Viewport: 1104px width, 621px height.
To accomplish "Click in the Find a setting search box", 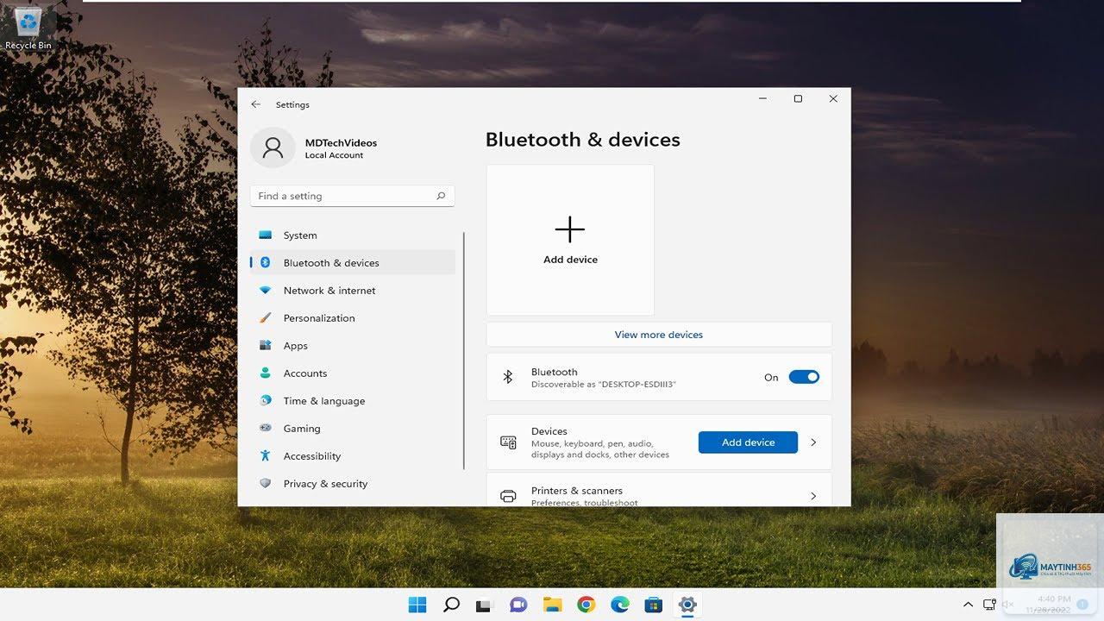I will click(x=352, y=196).
